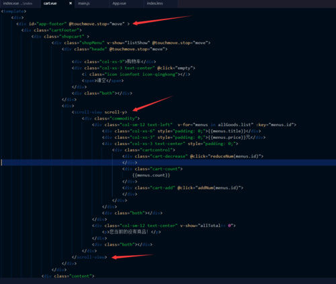
Task: Click the v-for menus in allGoods.list text
Action: pyautogui.click(x=216, y=125)
